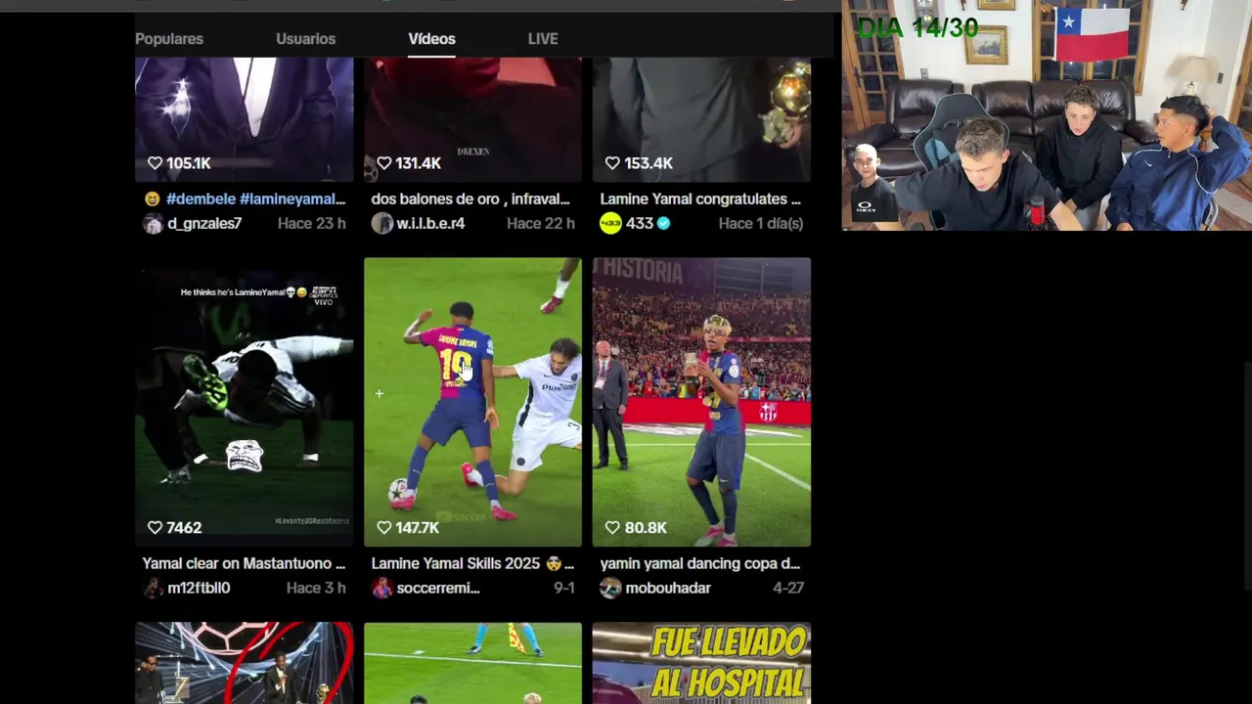Go to the LIVE tab
The image size is (1252, 704).
click(x=543, y=39)
